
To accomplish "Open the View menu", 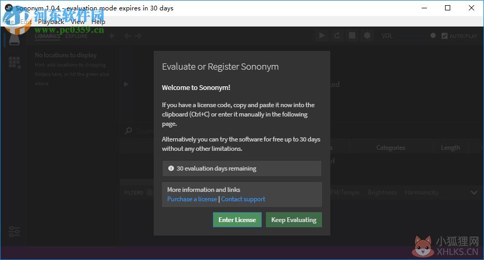I will 77,22.
